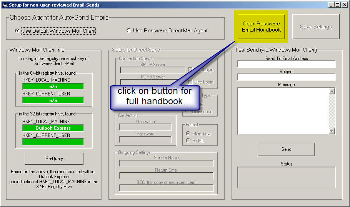The height and width of the screenshot is (207, 350).
Task: Choose the HTML format radio button
Action: pos(188,140)
